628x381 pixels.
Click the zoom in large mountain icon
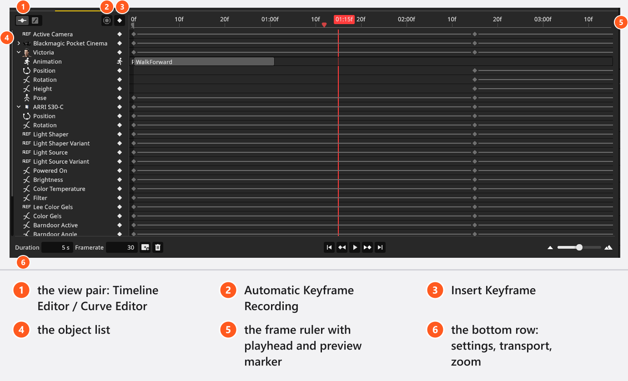[608, 248]
